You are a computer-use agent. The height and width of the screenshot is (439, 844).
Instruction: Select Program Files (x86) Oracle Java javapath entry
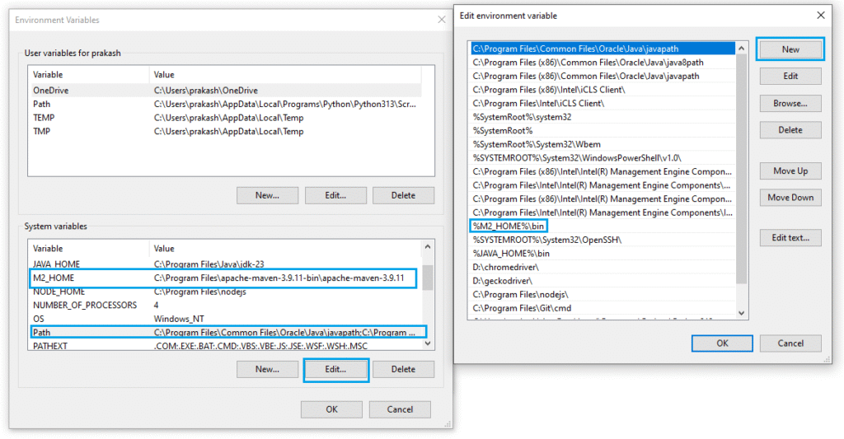(603, 76)
